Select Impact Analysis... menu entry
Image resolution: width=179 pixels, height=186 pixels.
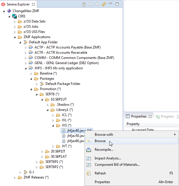(x=132, y=158)
